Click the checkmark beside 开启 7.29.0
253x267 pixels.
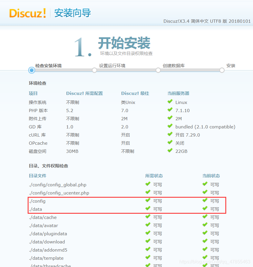[x=170, y=134]
